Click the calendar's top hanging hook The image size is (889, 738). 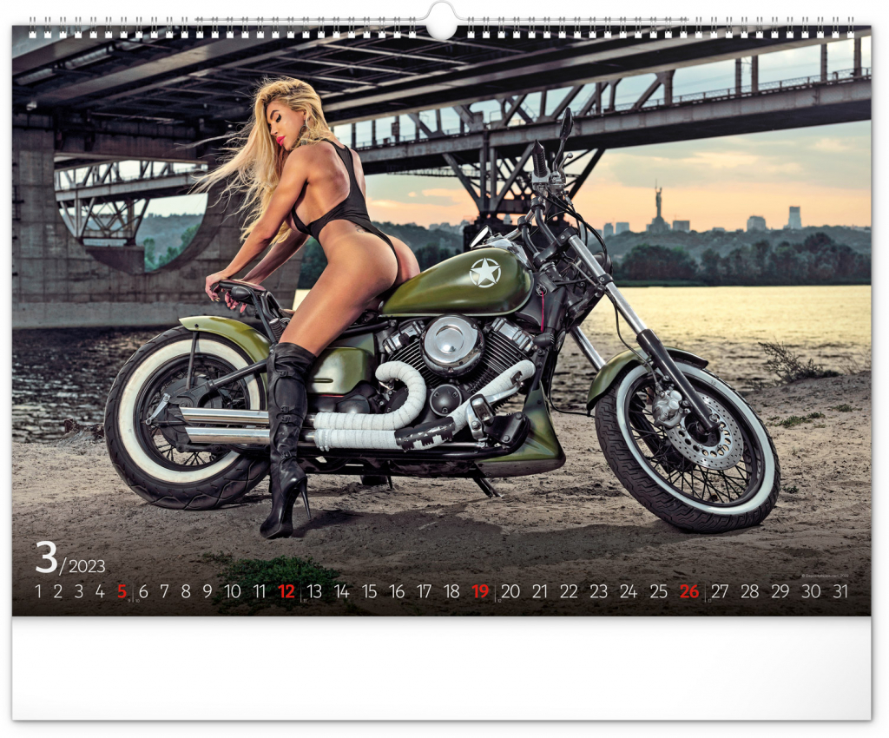pos(441,21)
